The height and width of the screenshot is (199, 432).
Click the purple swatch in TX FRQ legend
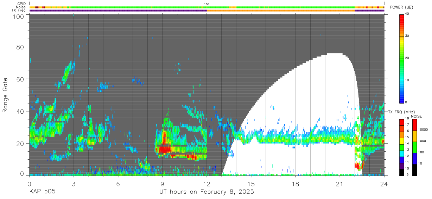401,166
